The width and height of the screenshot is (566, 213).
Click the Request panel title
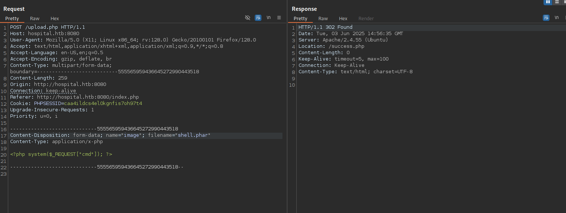pyautogui.click(x=14, y=9)
